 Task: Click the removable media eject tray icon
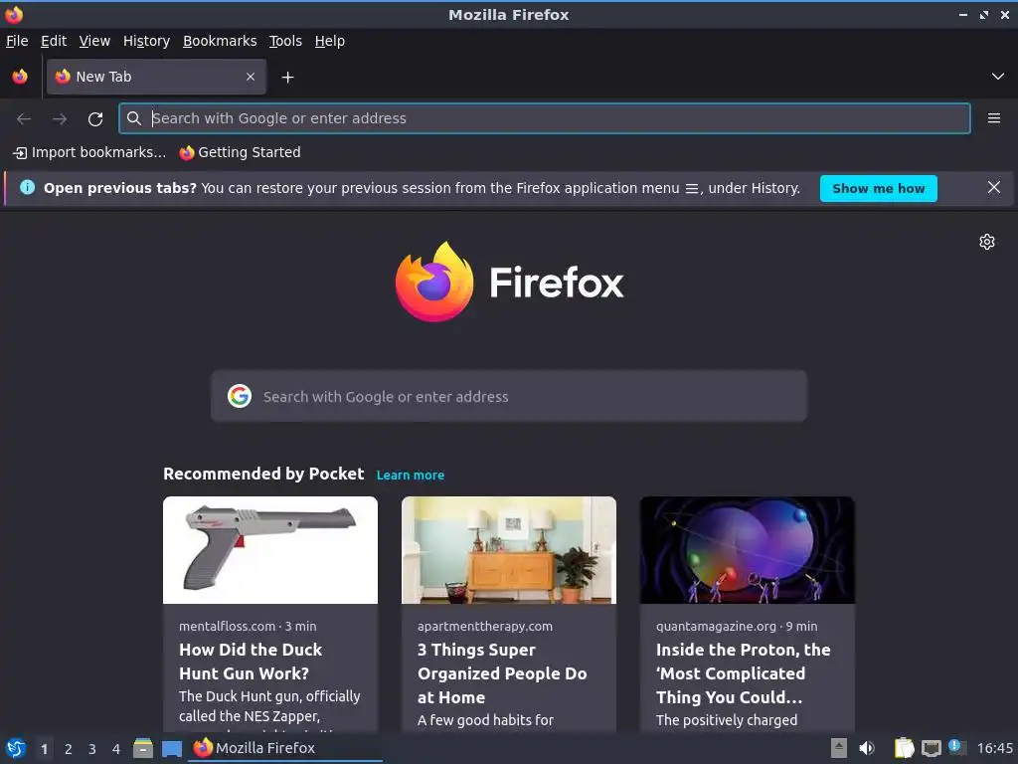tap(839, 748)
